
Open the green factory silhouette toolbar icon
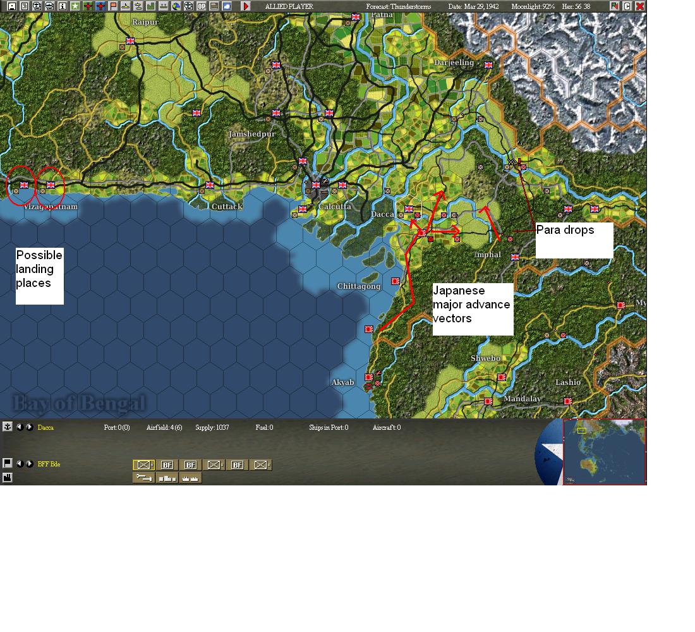pos(151,6)
